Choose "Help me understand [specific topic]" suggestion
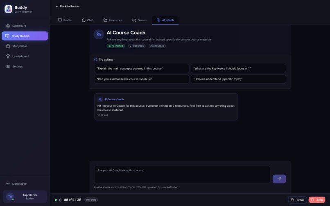This screenshot has width=330, height=206. [238, 79]
